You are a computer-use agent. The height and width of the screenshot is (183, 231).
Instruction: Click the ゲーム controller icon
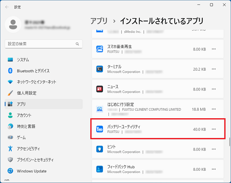(x=10, y=138)
